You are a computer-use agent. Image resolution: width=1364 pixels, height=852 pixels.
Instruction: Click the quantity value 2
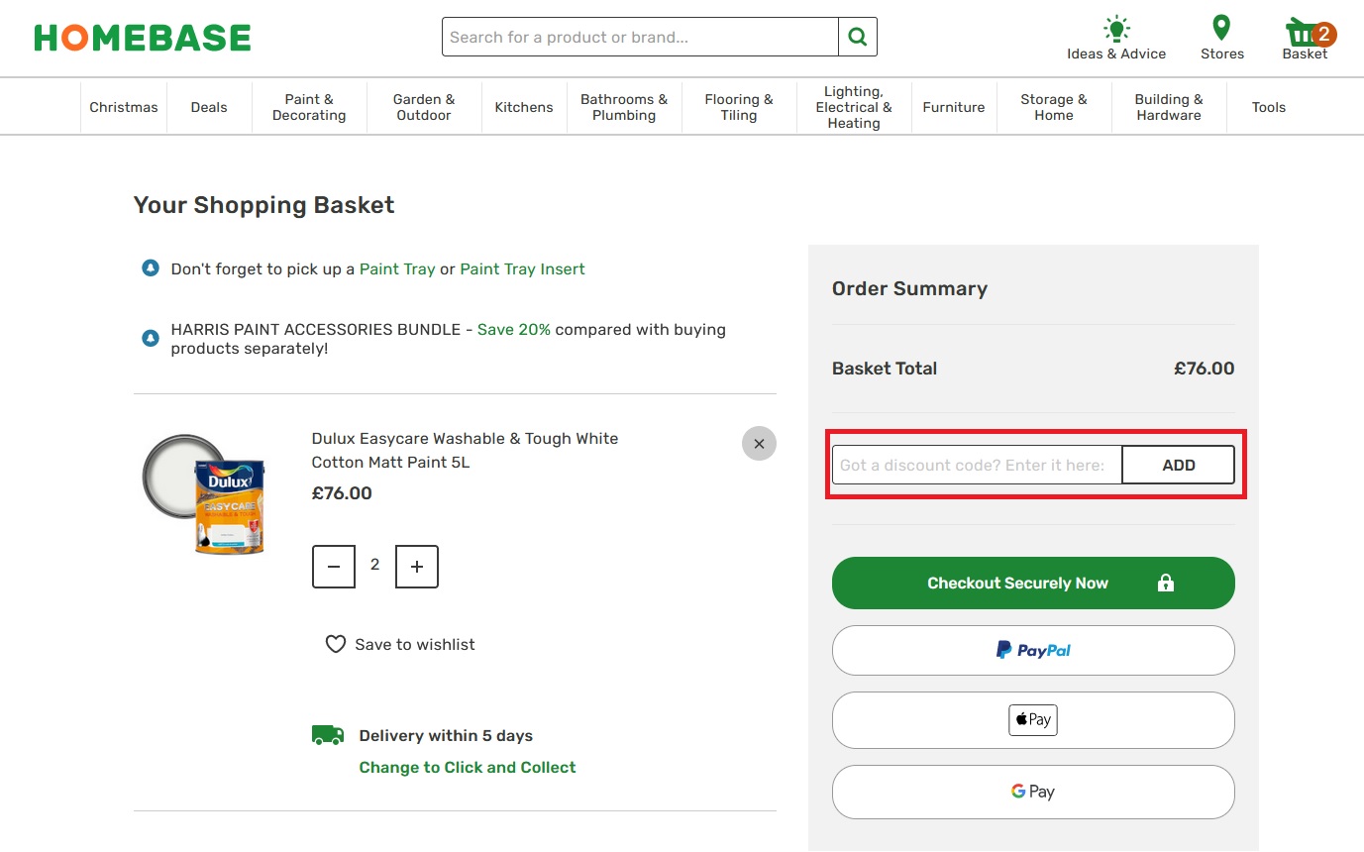(374, 565)
